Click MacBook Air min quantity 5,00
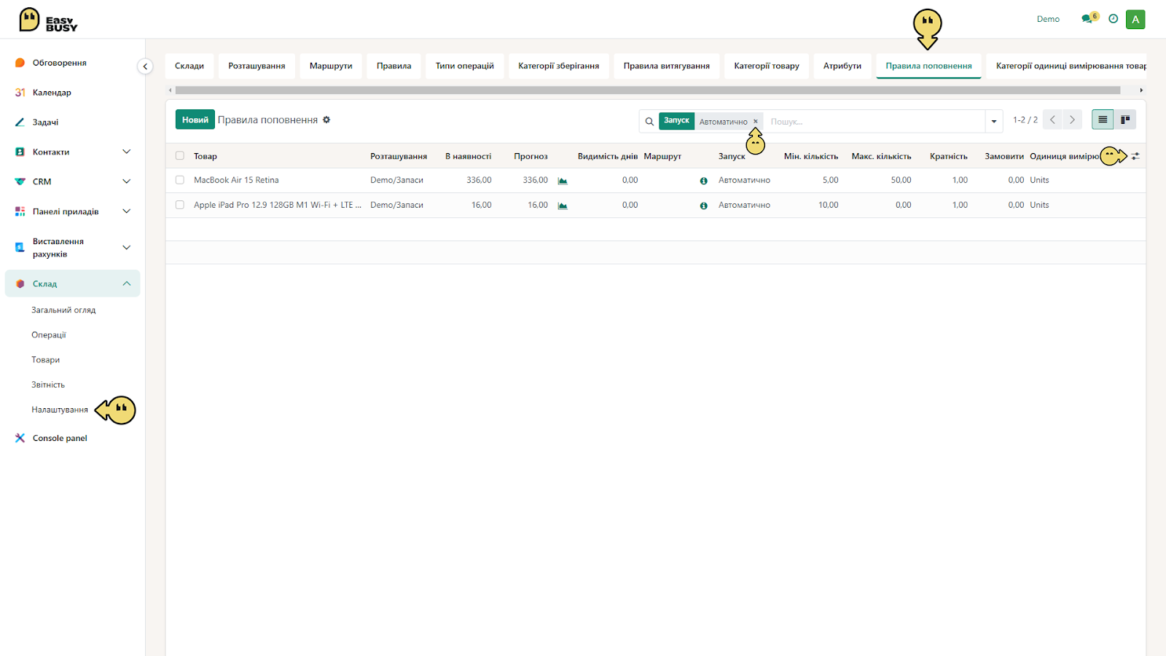This screenshot has height=656, width=1166. pos(830,180)
